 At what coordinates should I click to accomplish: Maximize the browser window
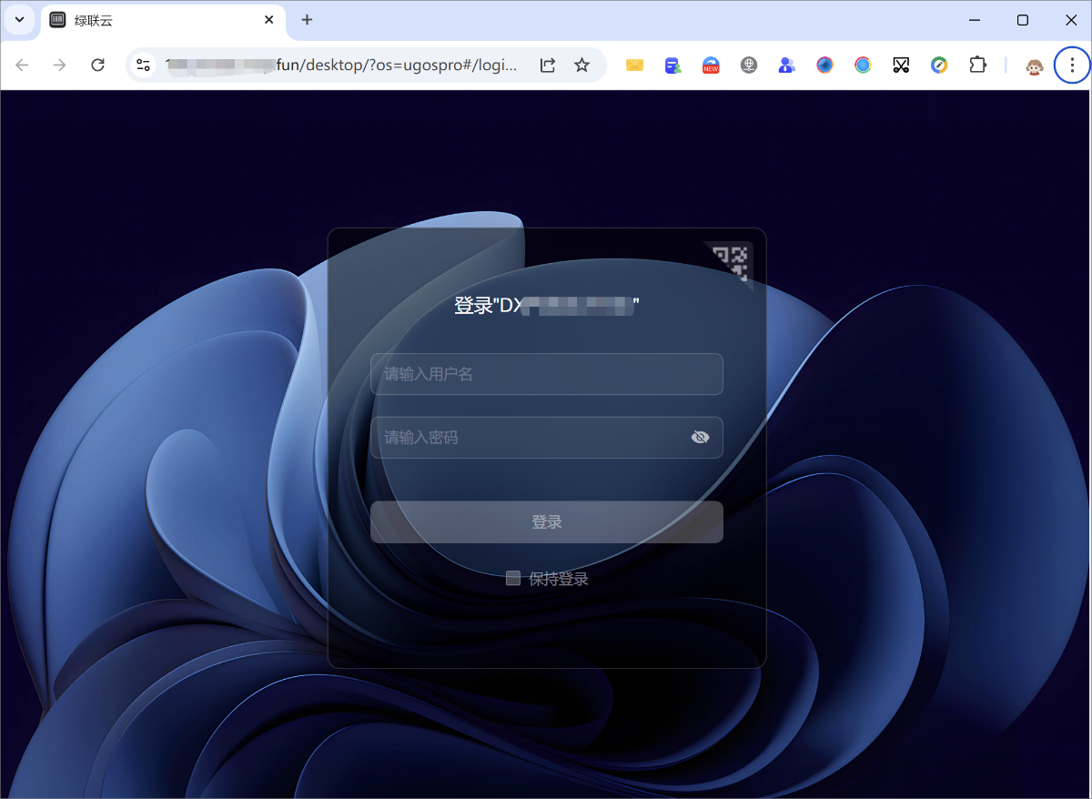click(x=1023, y=20)
